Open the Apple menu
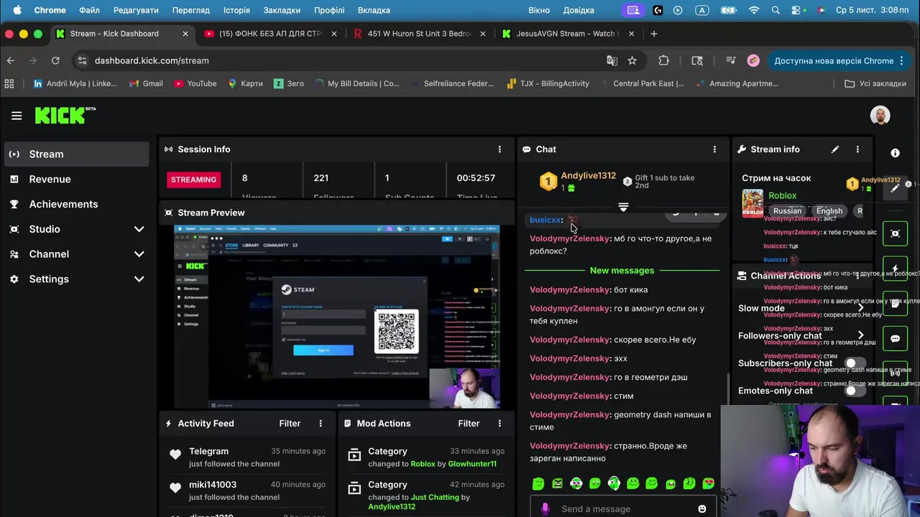Viewport: 920px width, 517px height. 17,10
